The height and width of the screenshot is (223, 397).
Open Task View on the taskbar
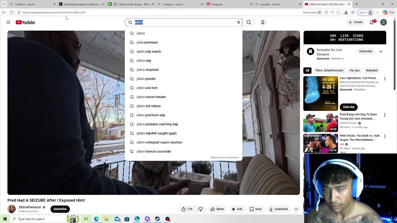[x=86, y=219]
